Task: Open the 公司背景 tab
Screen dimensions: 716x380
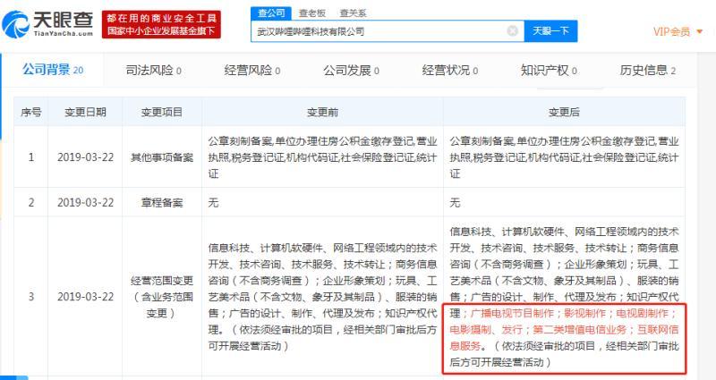Action: [53, 70]
